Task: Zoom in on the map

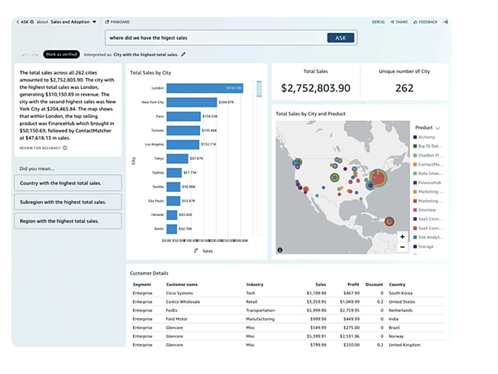Action: 402,237
